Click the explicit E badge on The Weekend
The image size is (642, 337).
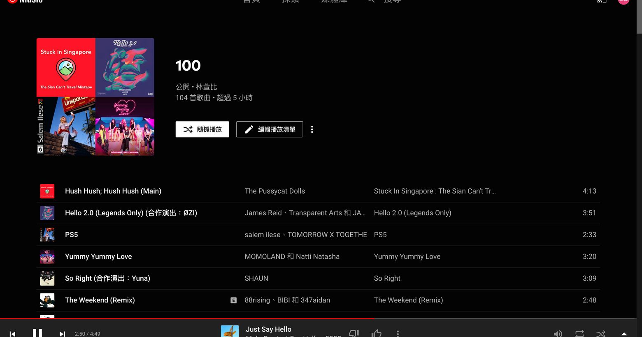[x=233, y=300]
